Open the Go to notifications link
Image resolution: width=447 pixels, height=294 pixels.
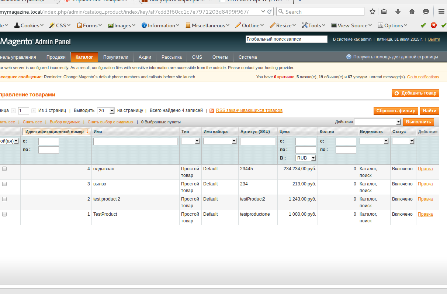(423, 77)
